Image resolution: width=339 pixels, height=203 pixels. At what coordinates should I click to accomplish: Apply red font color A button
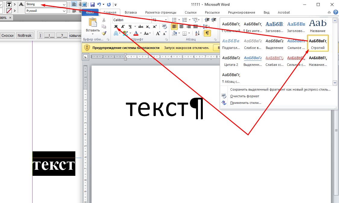coord(136,33)
